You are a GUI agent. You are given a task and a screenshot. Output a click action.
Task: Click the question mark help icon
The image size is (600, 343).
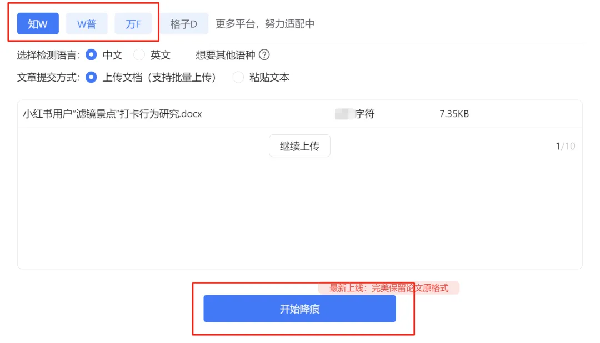[264, 55]
